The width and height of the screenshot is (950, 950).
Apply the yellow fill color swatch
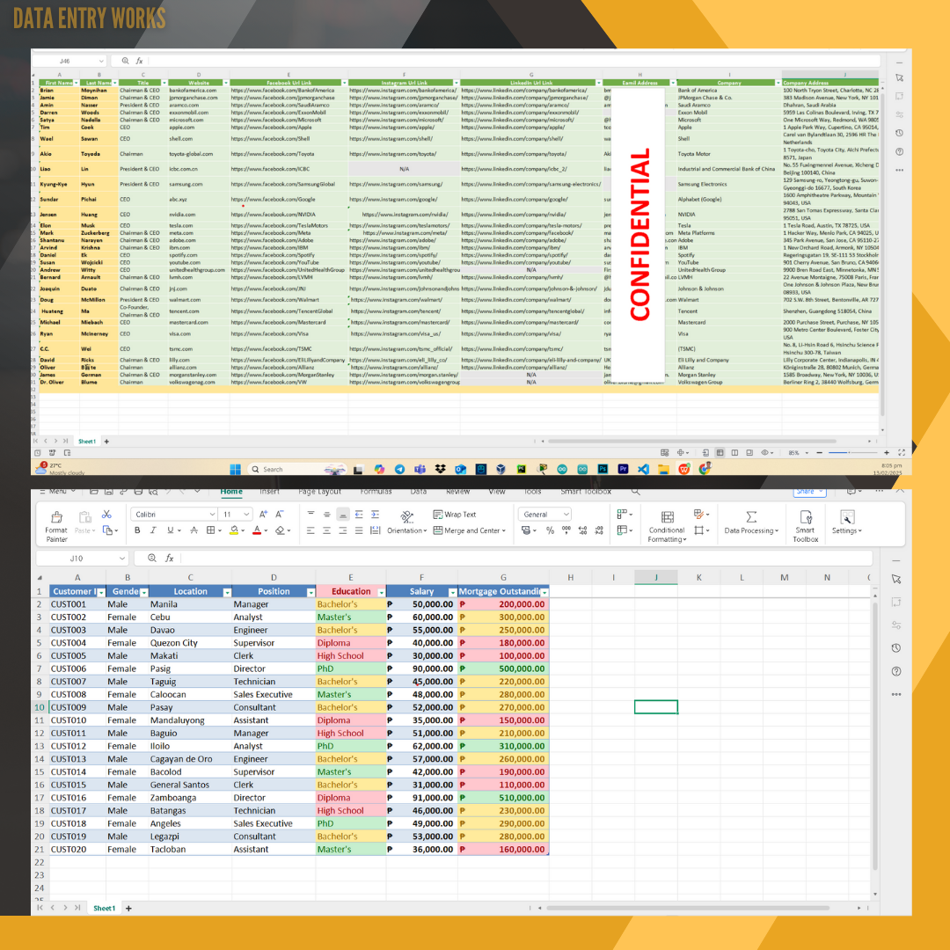(x=234, y=530)
